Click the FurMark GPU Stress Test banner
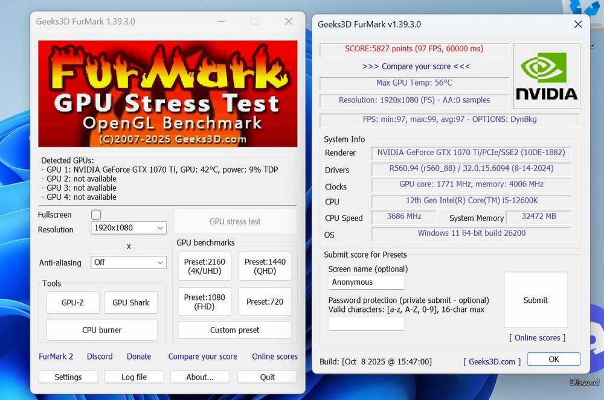 (x=167, y=94)
